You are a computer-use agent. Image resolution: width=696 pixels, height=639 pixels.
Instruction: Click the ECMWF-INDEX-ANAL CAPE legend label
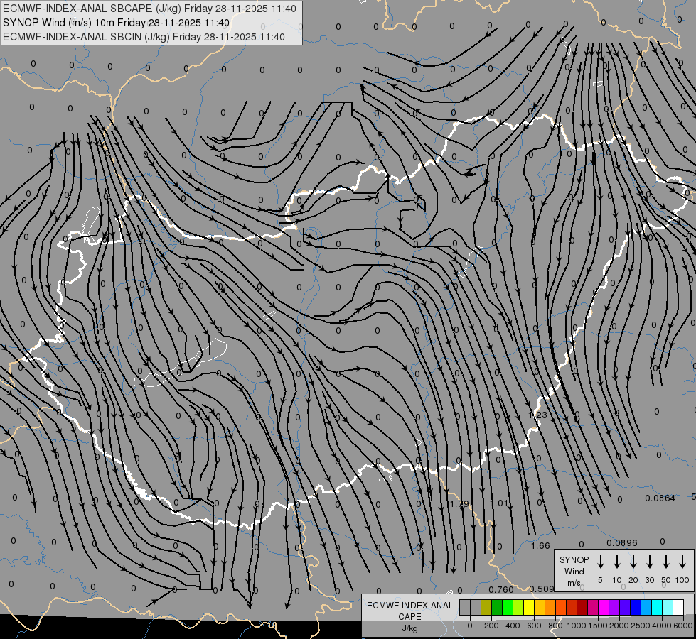[x=409, y=611]
